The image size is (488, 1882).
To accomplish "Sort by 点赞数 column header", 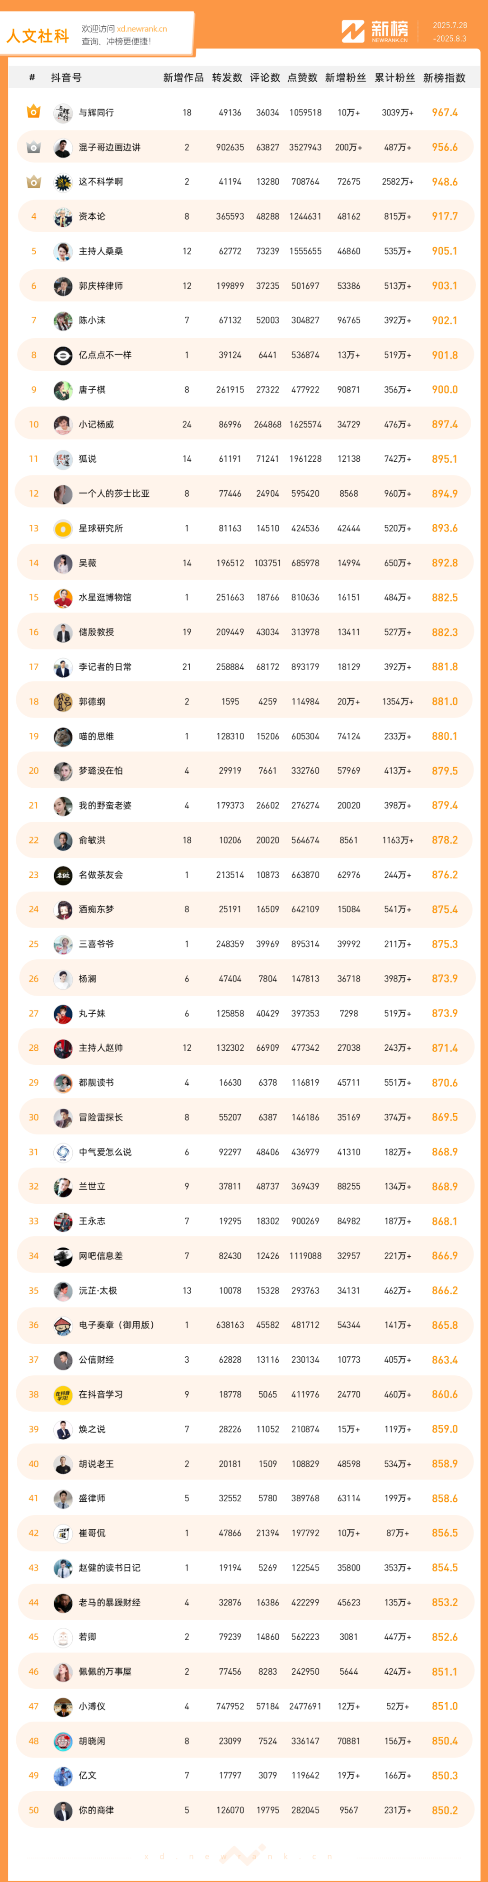I will point(303,77).
